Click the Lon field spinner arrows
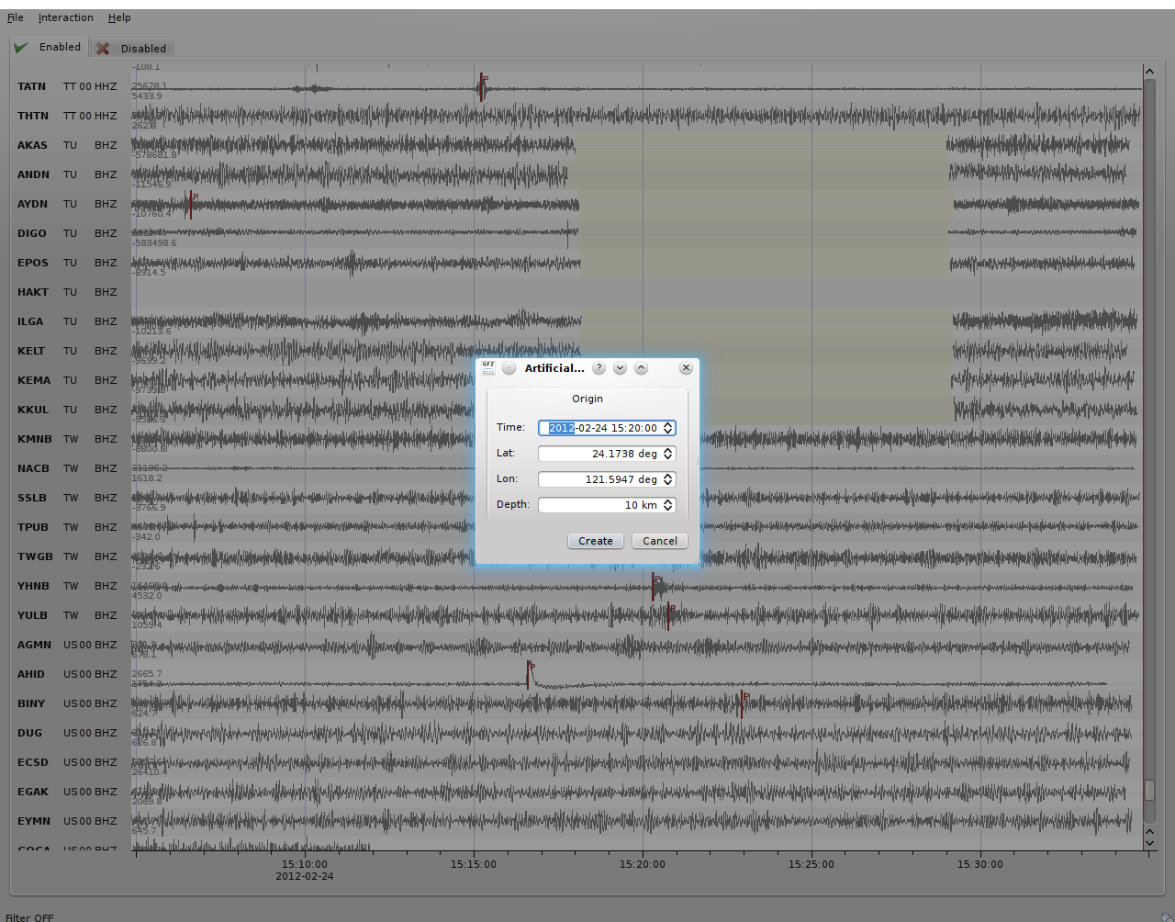Viewport: 1175px width, 922px height. pyautogui.click(x=668, y=479)
